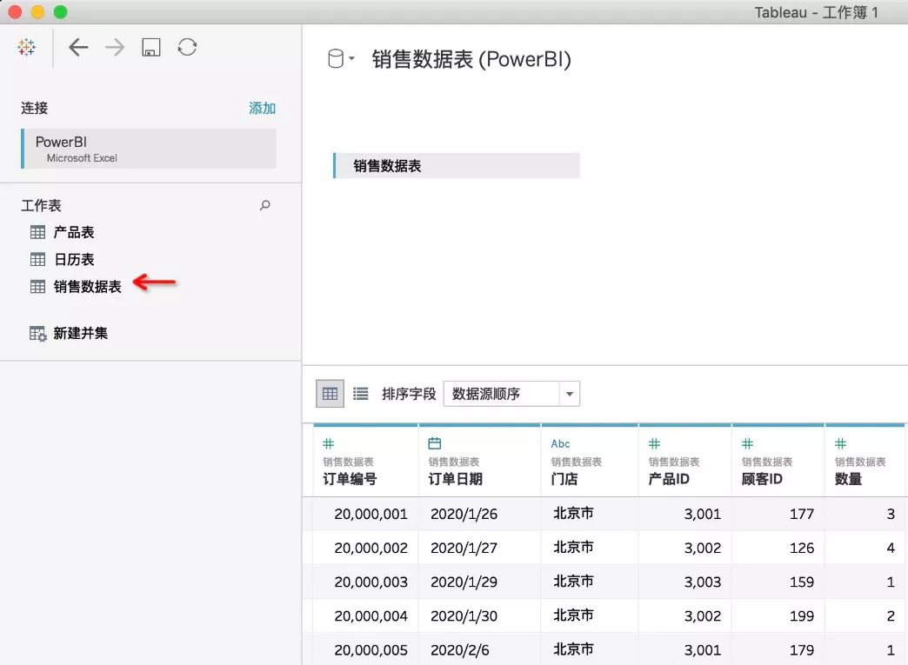Select the 门店 column header
This screenshot has width=908, height=665.
564,479
